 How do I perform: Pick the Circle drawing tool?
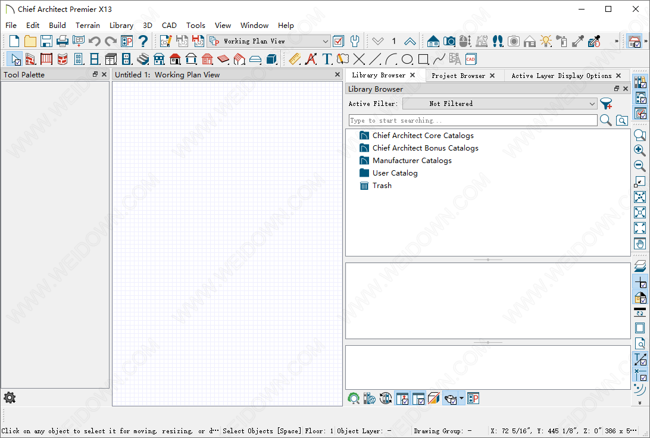pyautogui.click(x=407, y=60)
